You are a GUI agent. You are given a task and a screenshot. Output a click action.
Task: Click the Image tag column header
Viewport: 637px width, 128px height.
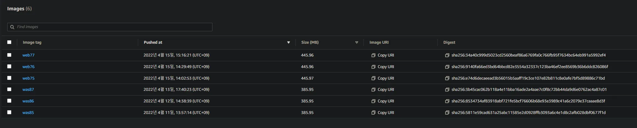coord(32,42)
